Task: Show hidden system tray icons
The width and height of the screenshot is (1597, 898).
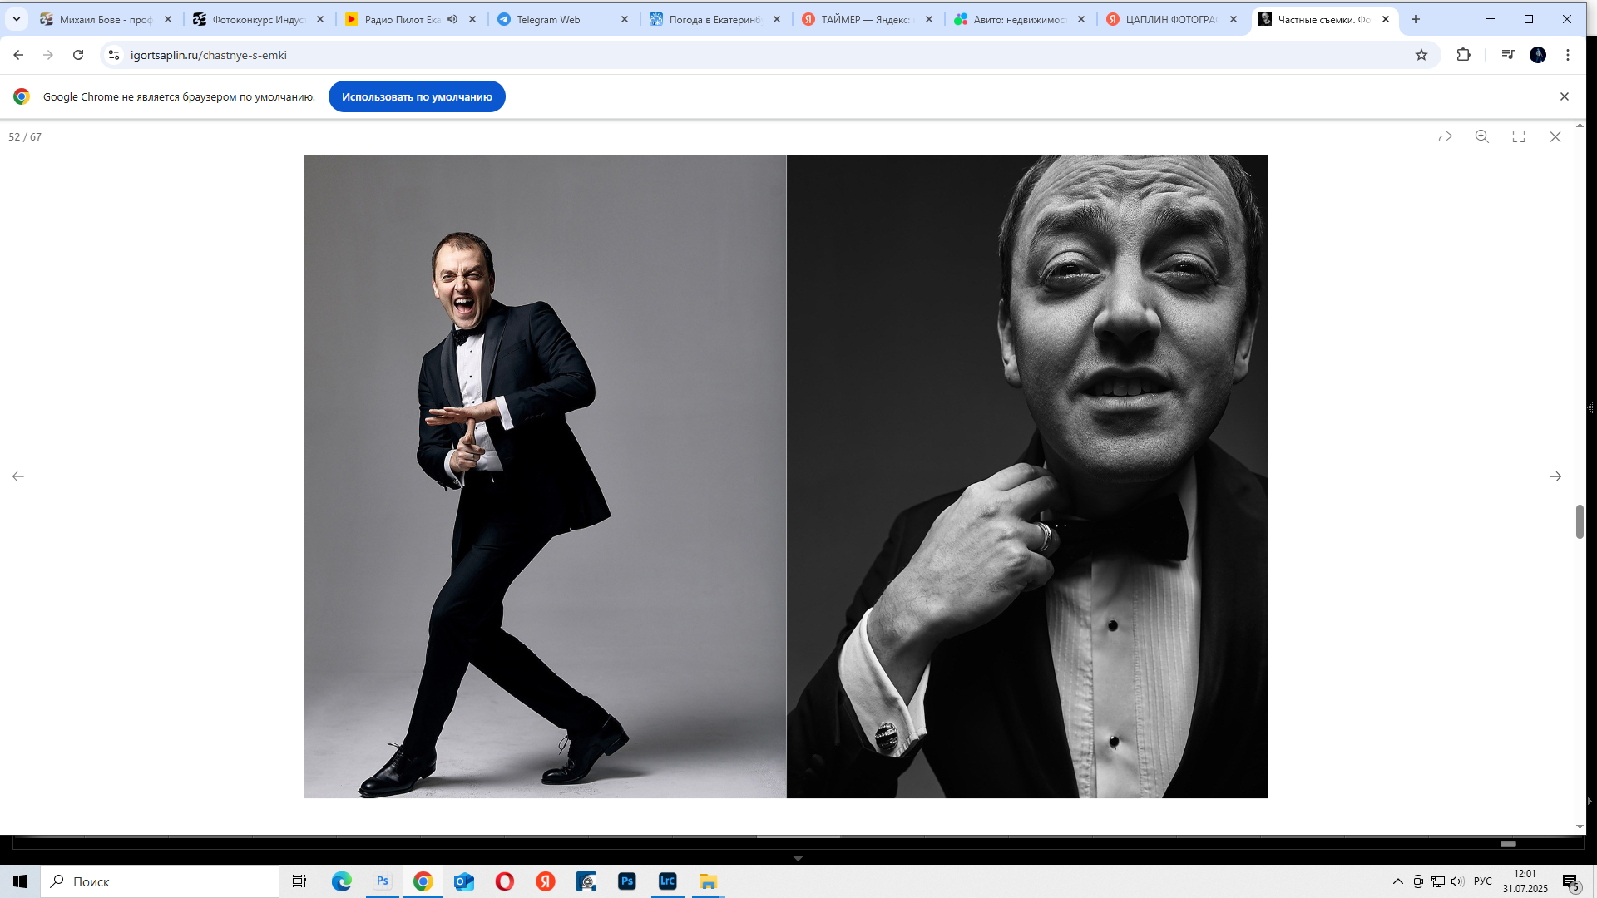Action: tap(1398, 881)
